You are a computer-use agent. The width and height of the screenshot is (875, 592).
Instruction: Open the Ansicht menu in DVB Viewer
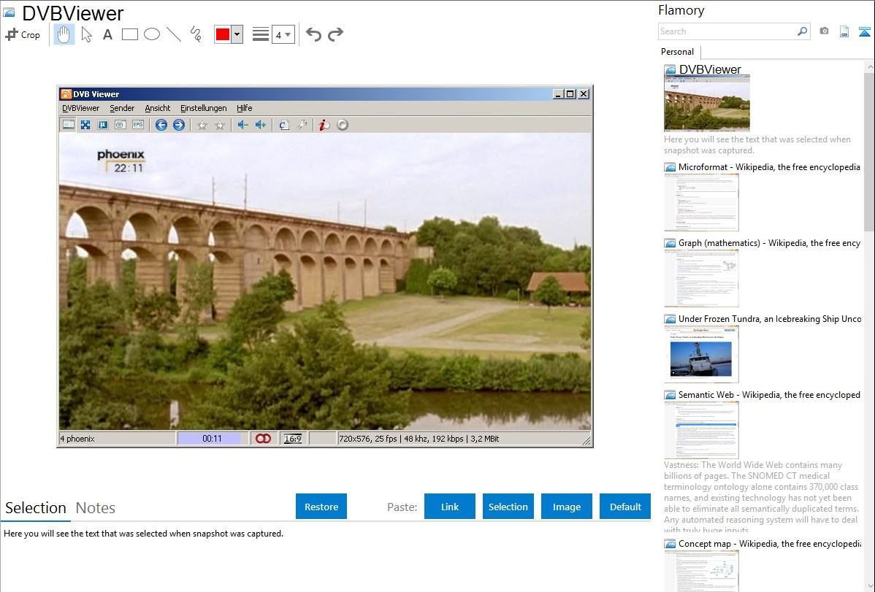157,108
